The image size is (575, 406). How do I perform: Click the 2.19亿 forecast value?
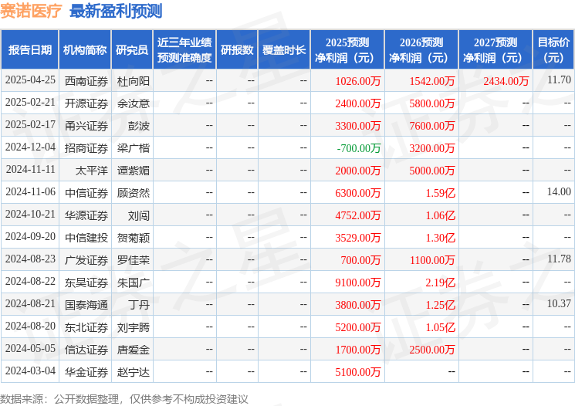[440, 283]
